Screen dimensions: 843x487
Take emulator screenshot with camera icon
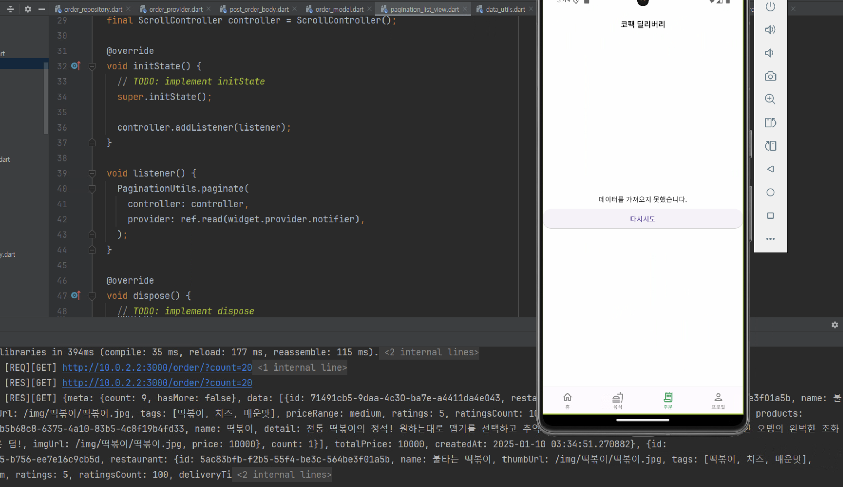[770, 76]
